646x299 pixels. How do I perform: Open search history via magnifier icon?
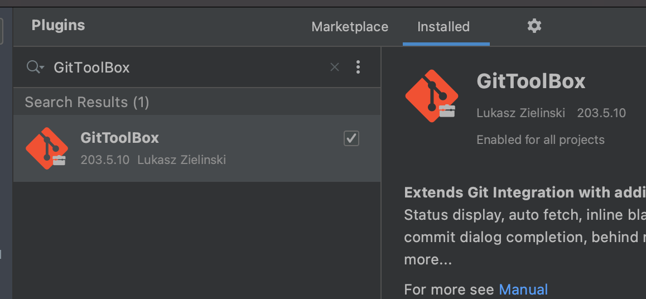point(35,67)
